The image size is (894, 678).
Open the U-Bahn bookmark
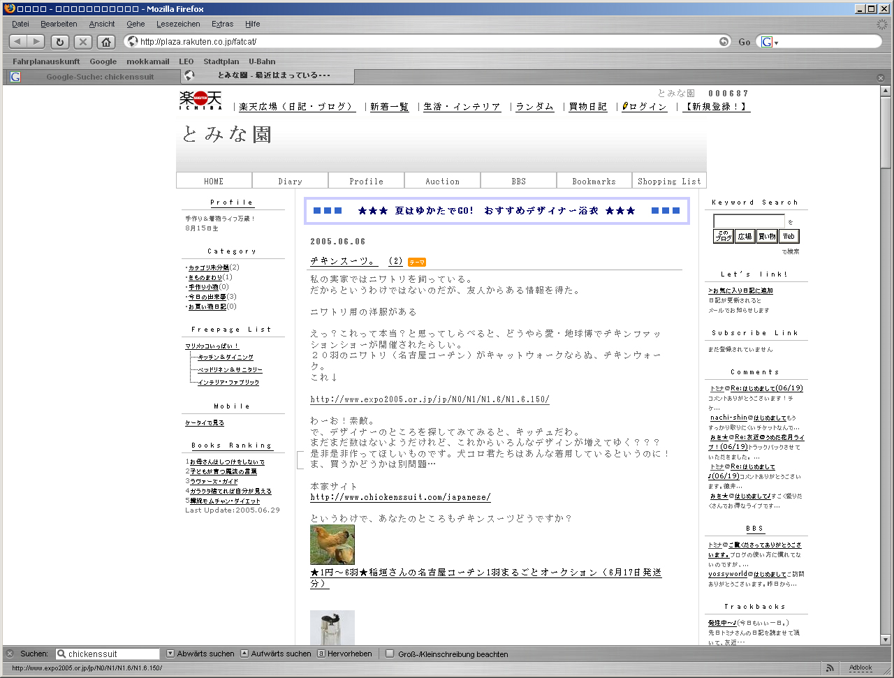(x=262, y=61)
